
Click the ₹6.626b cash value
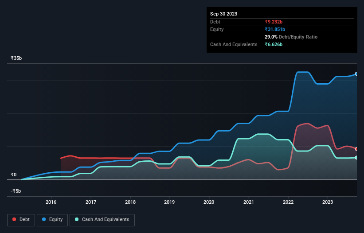[x=274, y=44]
